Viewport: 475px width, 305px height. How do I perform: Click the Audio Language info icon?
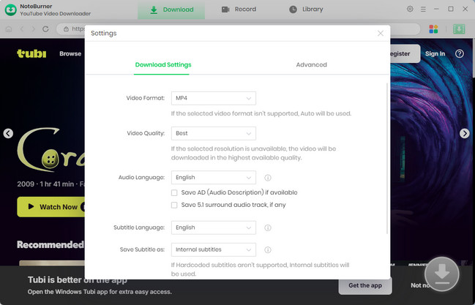pyautogui.click(x=268, y=178)
